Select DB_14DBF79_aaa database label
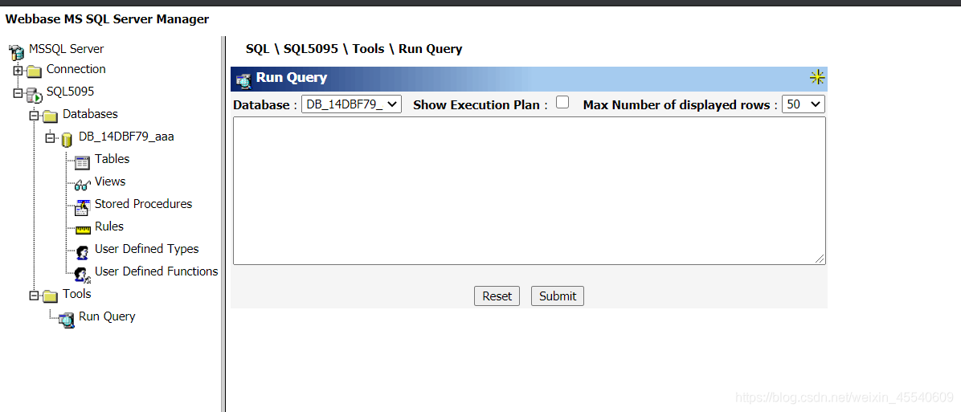Screen dimensions: 961x412 click(x=126, y=137)
